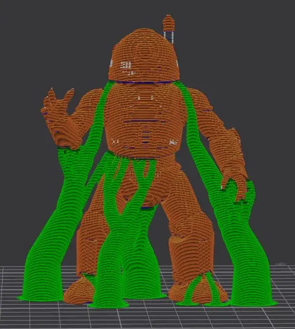The height and width of the screenshot is (329, 295).
Task: Select the robot model's dome-shaped helmet
Action: point(144,55)
